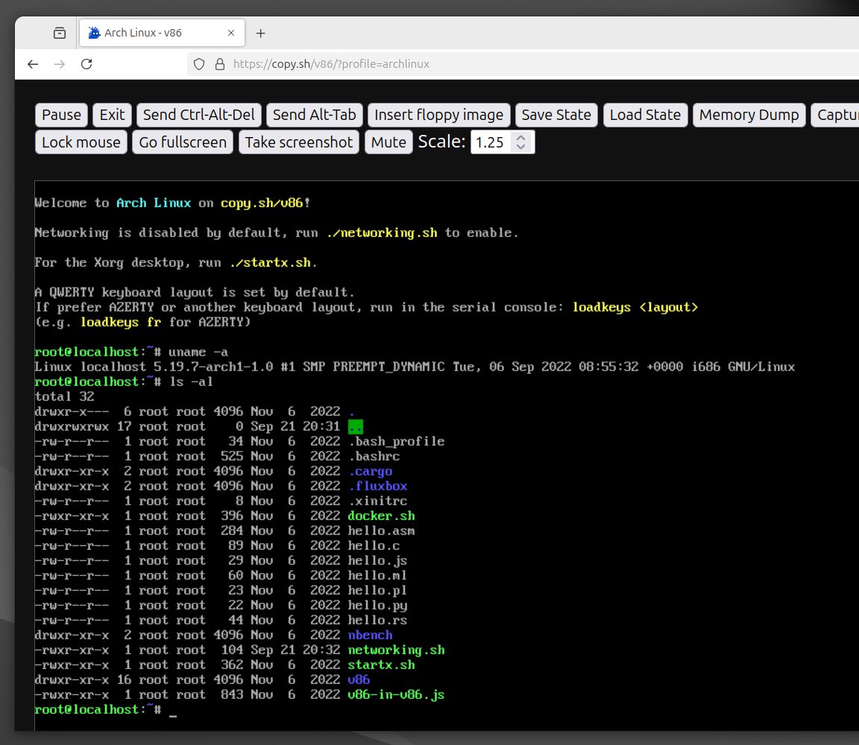The height and width of the screenshot is (745, 859).
Task: Increase Scale with the up stepper arrow
Action: (520, 136)
